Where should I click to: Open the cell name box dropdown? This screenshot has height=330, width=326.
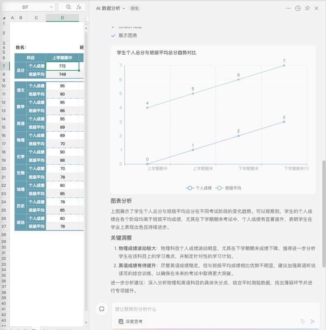point(51,7)
